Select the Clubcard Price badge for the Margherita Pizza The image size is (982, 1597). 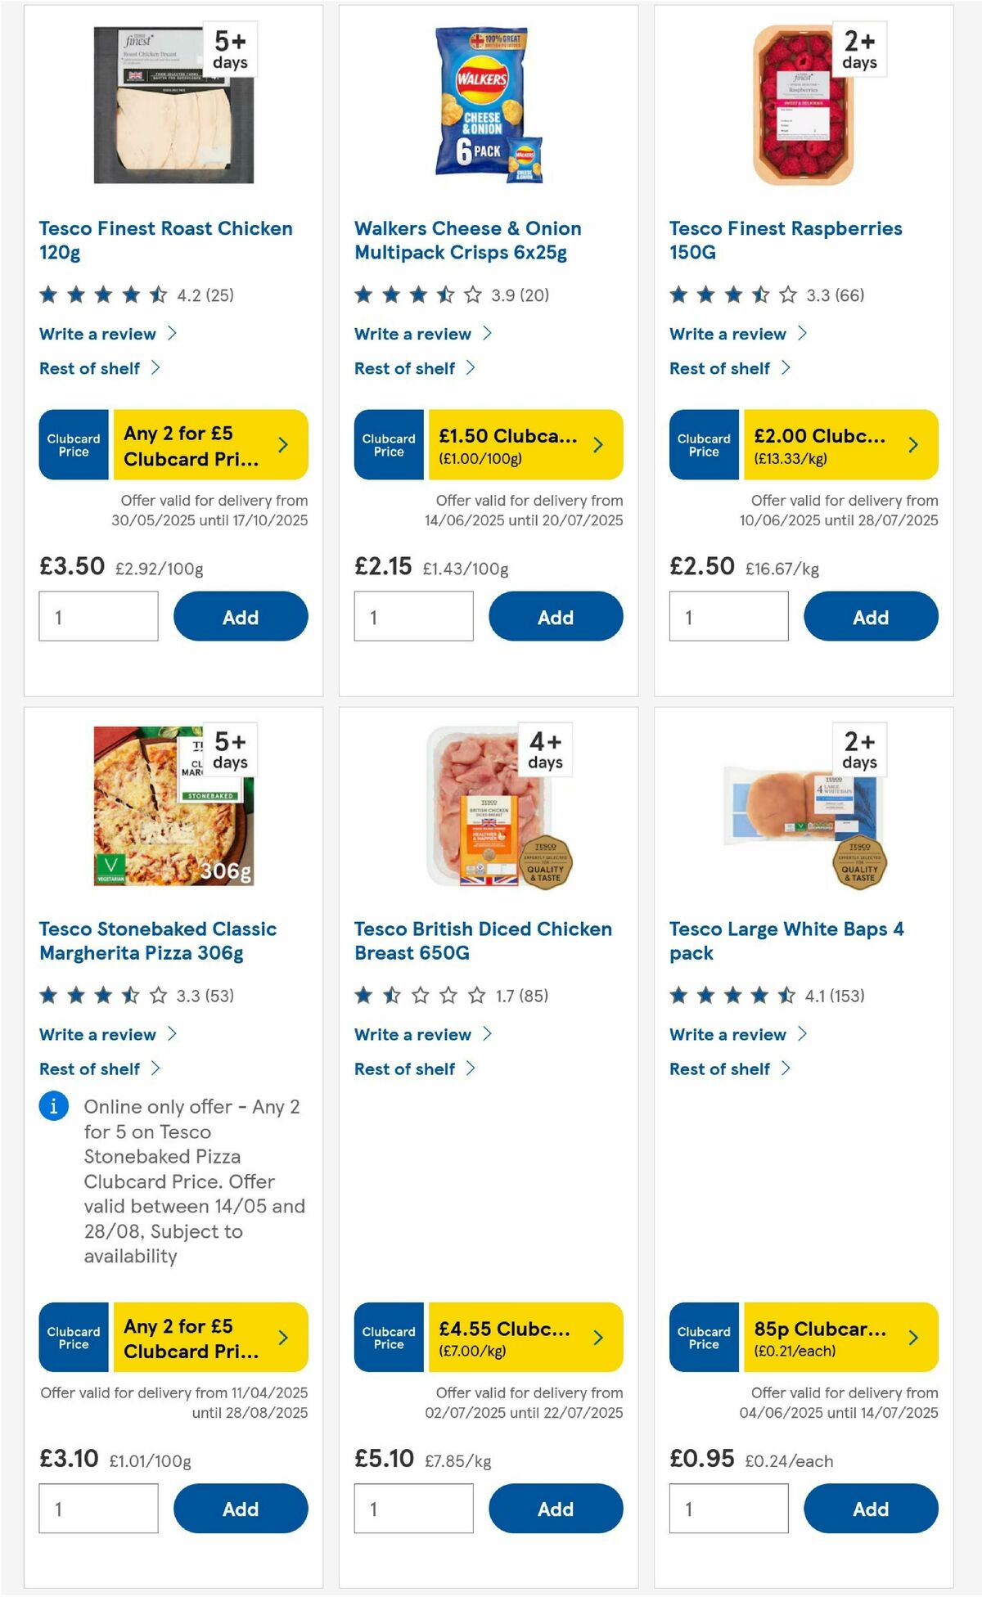[72, 1337]
